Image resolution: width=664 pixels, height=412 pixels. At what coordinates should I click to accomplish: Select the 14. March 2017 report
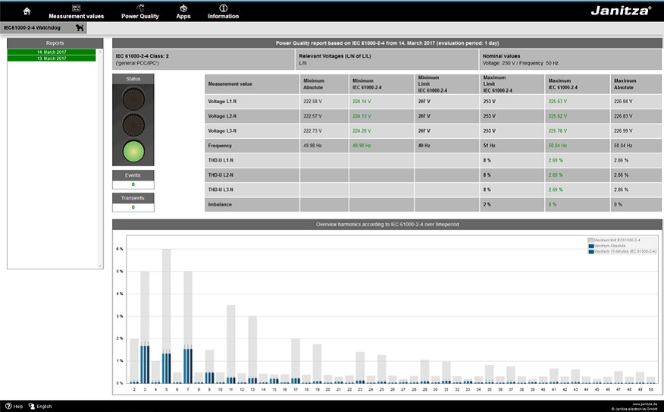pos(52,52)
